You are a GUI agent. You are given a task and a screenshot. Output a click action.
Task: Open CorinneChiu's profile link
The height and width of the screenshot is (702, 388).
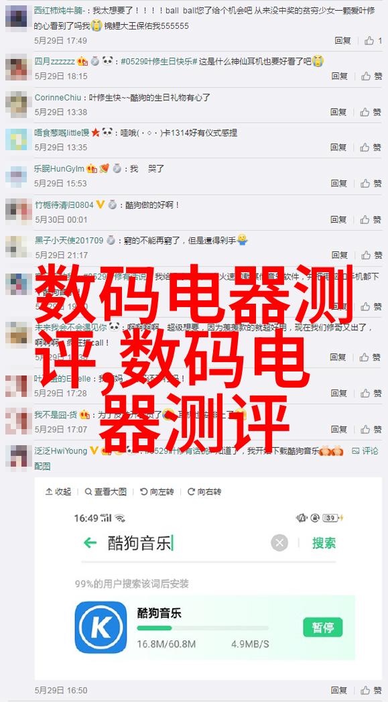pyautogui.click(x=58, y=97)
